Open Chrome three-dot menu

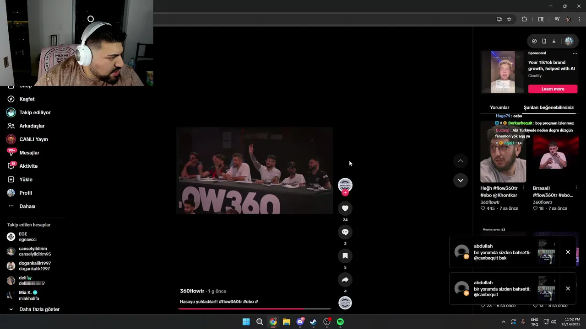[x=579, y=19]
